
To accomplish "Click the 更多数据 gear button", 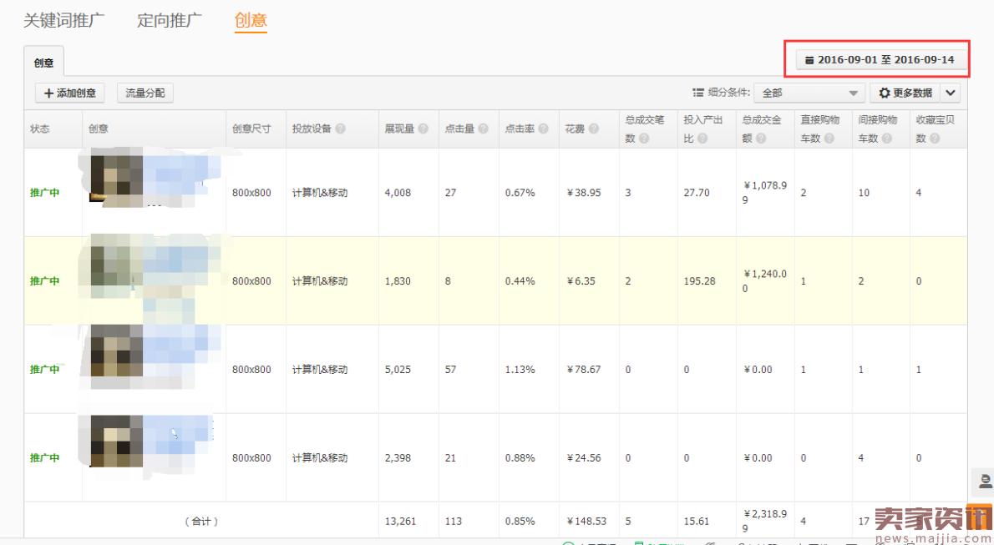I will 905,93.
